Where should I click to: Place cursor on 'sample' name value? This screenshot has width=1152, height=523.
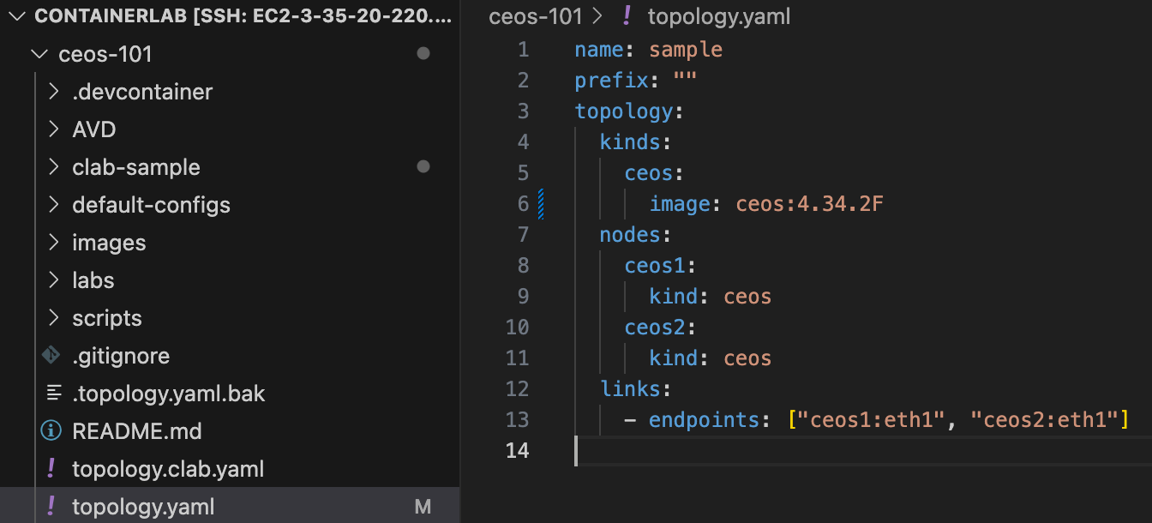coord(686,50)
